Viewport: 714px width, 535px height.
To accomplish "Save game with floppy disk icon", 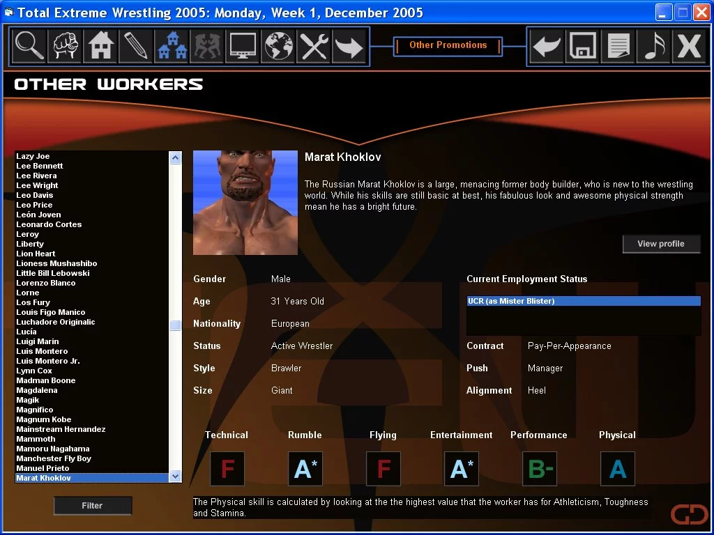I will (x=582, y=45).
